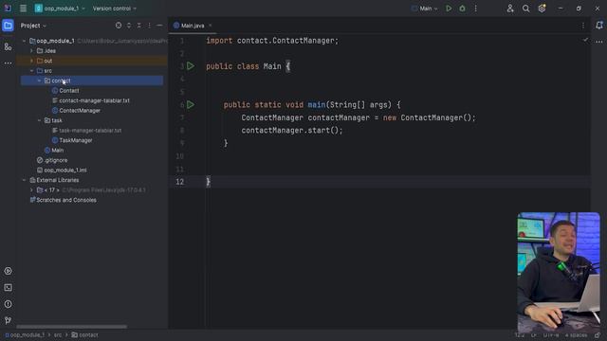Open the Problems tool window
Viewport: 607px width, 341px height.
[x=8, y=304]
